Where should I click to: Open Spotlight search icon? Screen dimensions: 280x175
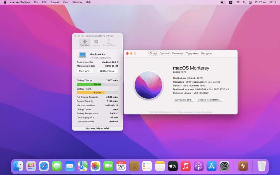coord(244,2)
